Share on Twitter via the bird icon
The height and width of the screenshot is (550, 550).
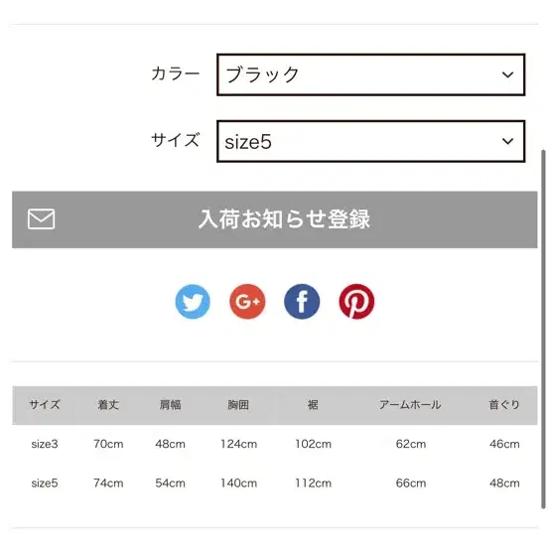click(193, 302)
